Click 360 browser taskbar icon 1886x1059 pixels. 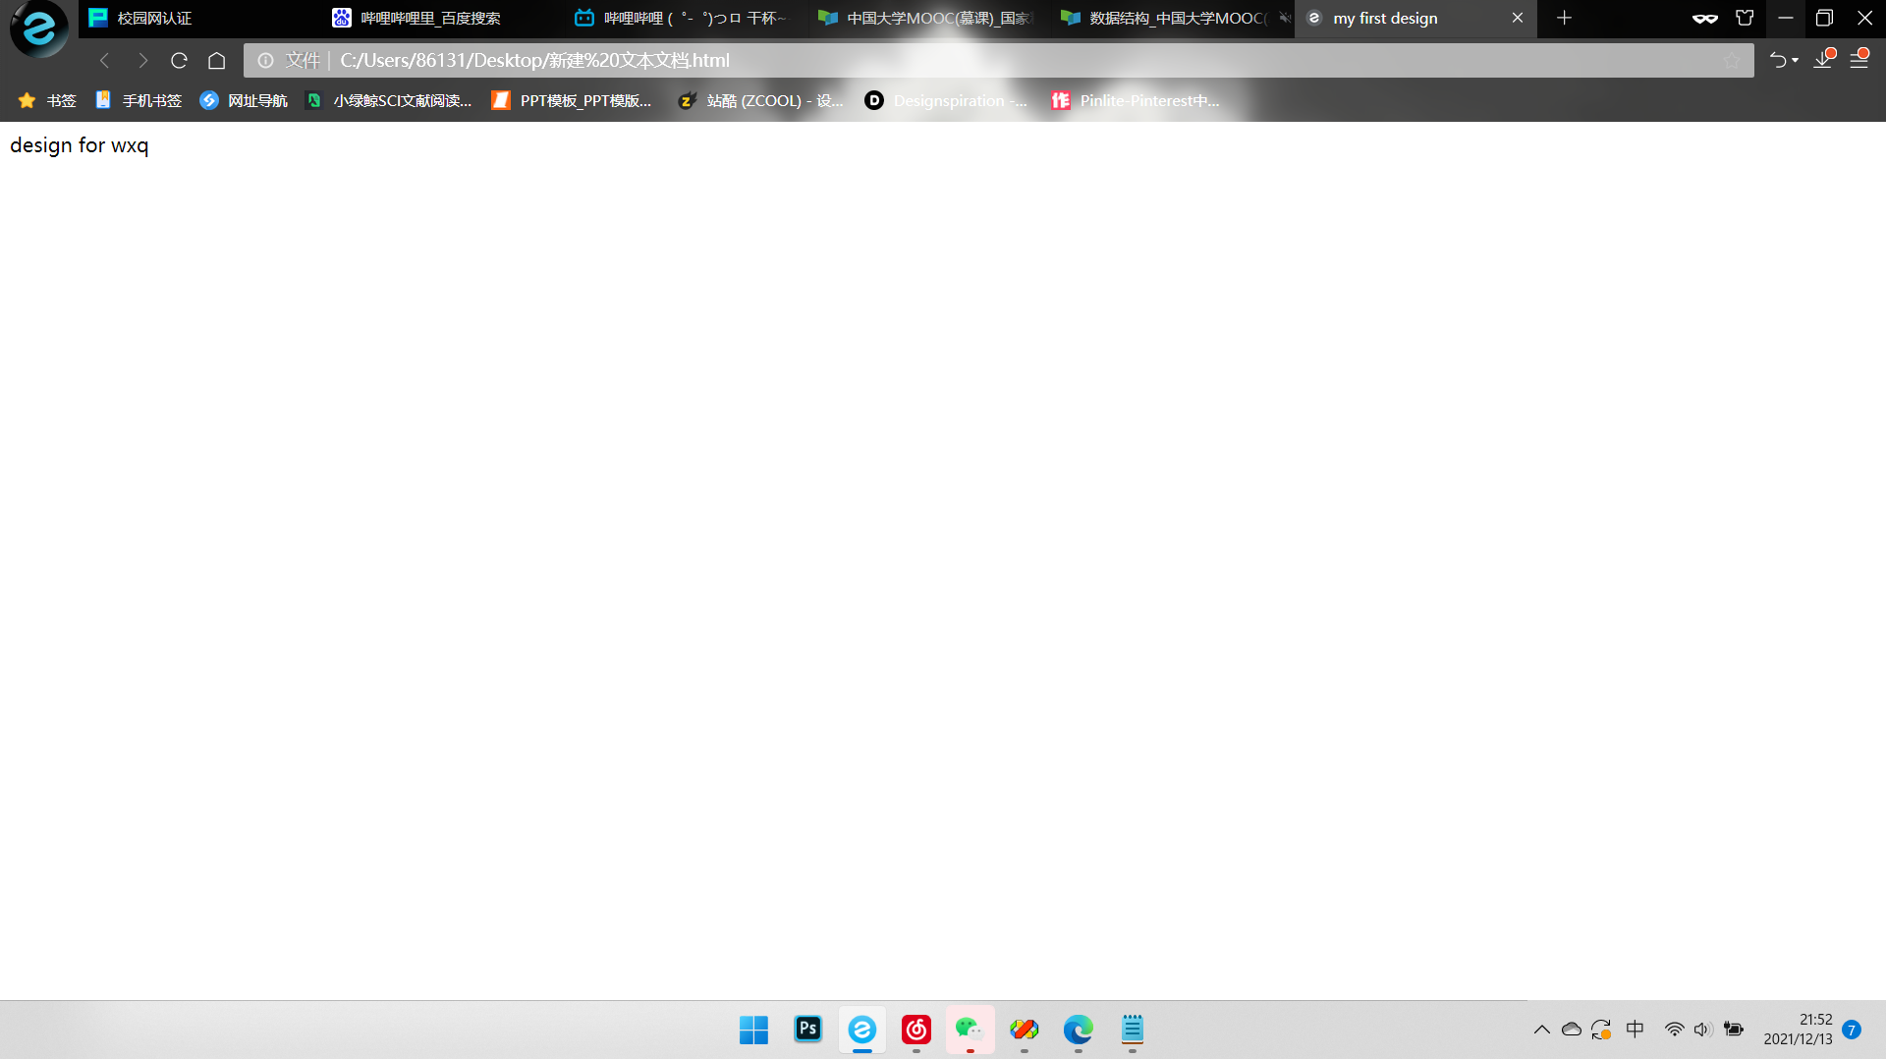click(x=862, y=1029)
